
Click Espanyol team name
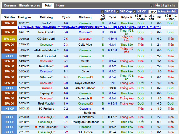coord(46,93)
